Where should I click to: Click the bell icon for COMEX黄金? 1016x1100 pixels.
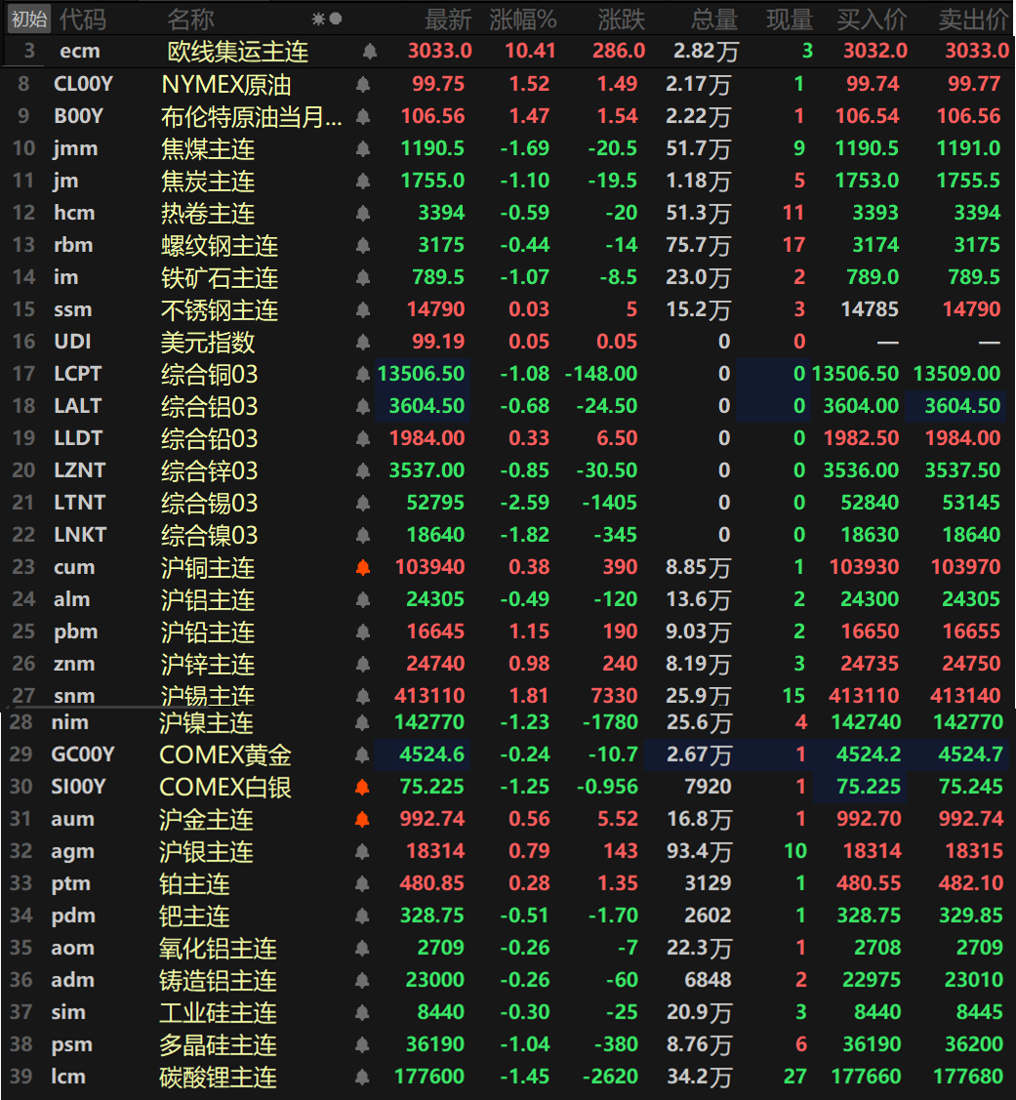click(362, 755)
